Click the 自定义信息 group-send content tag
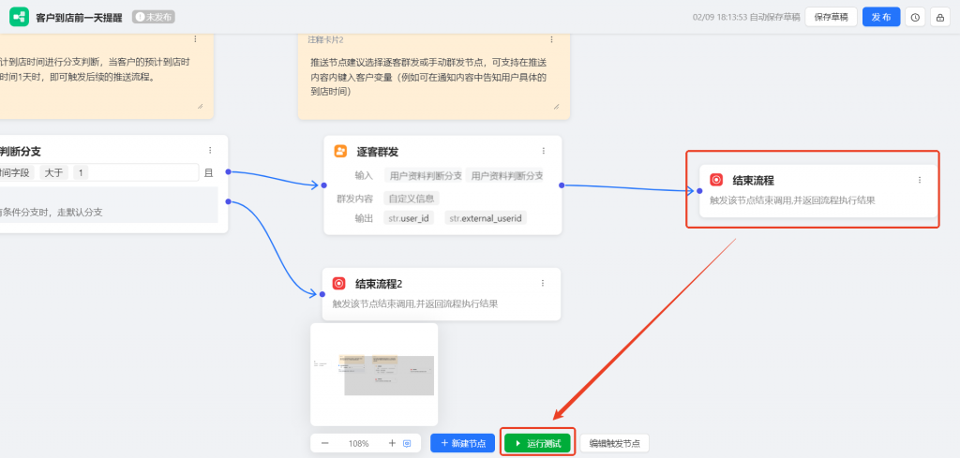This screenshot has height=458, width=960. (412, 199)
